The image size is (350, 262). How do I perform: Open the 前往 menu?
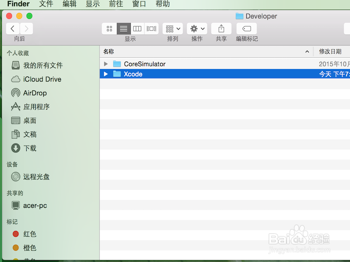pyautogui.click(x=116, y=4)
